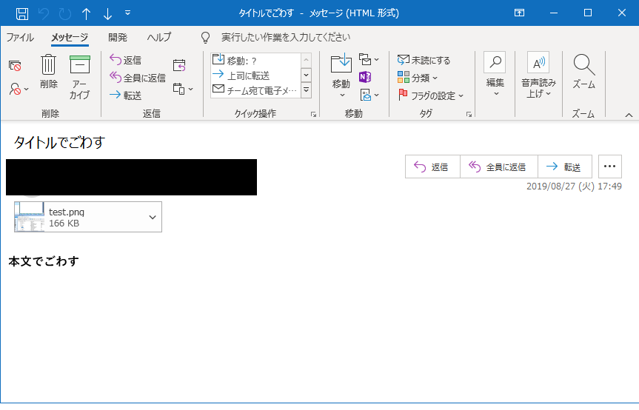Click the 音声読み上げ read aloud button
The image size is (639, 410).
pos(538,75)
